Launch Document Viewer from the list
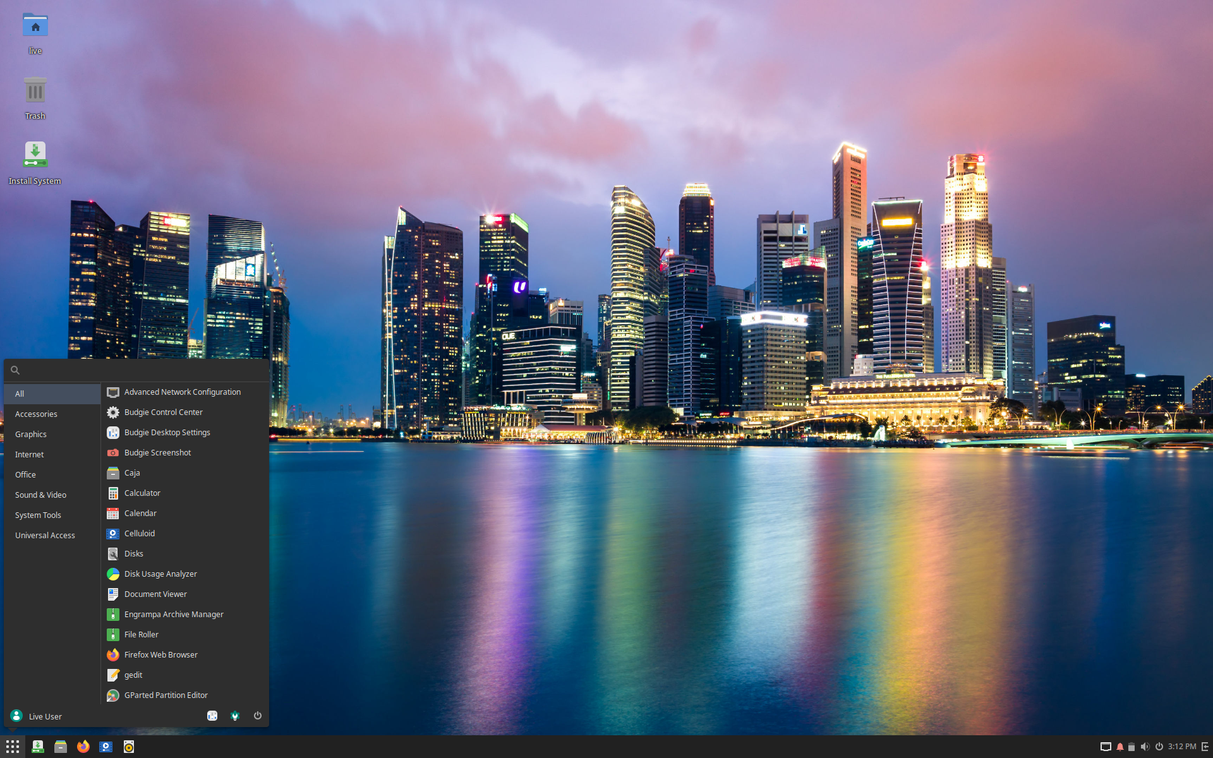Image resolution: width=1213 pixels, height=758 pixels. [184, 594]
